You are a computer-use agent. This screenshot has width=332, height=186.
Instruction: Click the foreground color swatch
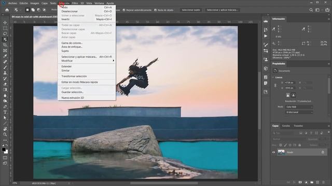(x=4, y=149)
